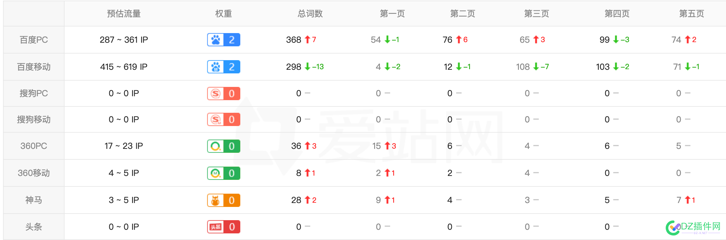Click the 第一页 column header
The width and height of the screenshot is (726, 240).
(392, 14)
